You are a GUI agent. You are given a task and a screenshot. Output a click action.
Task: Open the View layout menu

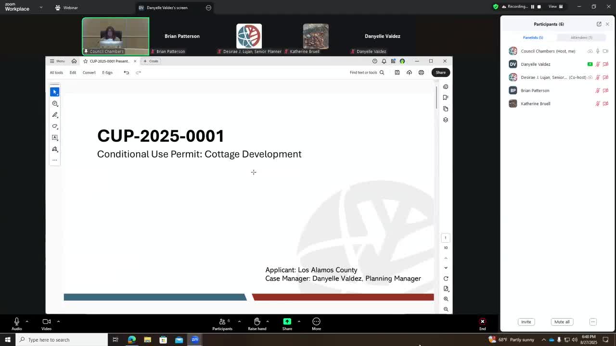(556, 7)
